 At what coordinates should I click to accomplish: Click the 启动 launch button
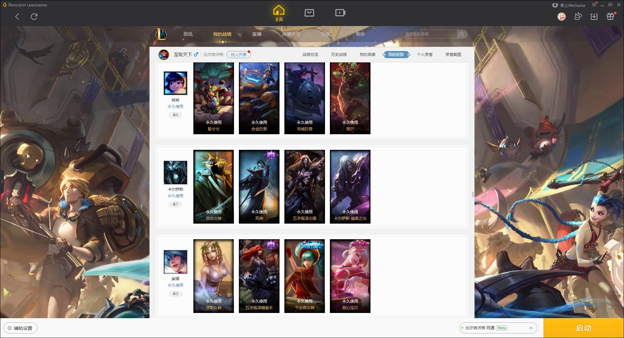point(583,328)
